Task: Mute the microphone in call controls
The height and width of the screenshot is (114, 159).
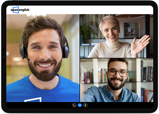Action: tap(85, 105)
